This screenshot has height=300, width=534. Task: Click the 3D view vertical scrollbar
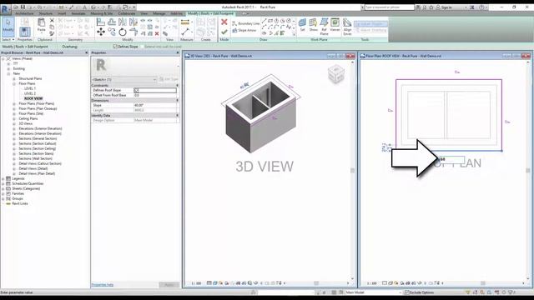(352, 170)
